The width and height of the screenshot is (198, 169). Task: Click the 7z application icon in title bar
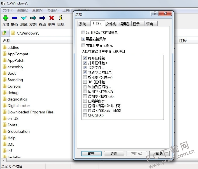(x=3, y=3)
